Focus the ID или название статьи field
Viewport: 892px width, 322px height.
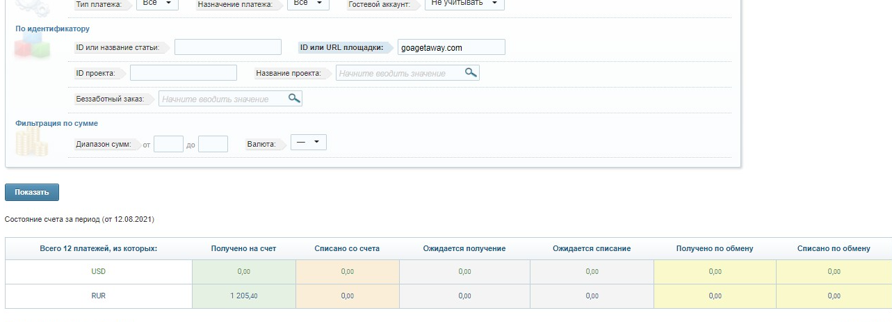pyautogui.click(x=227, y=47)
